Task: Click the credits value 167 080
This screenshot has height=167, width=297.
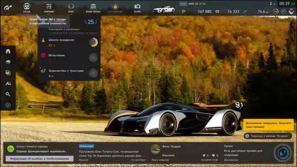Action: [205, 12]
